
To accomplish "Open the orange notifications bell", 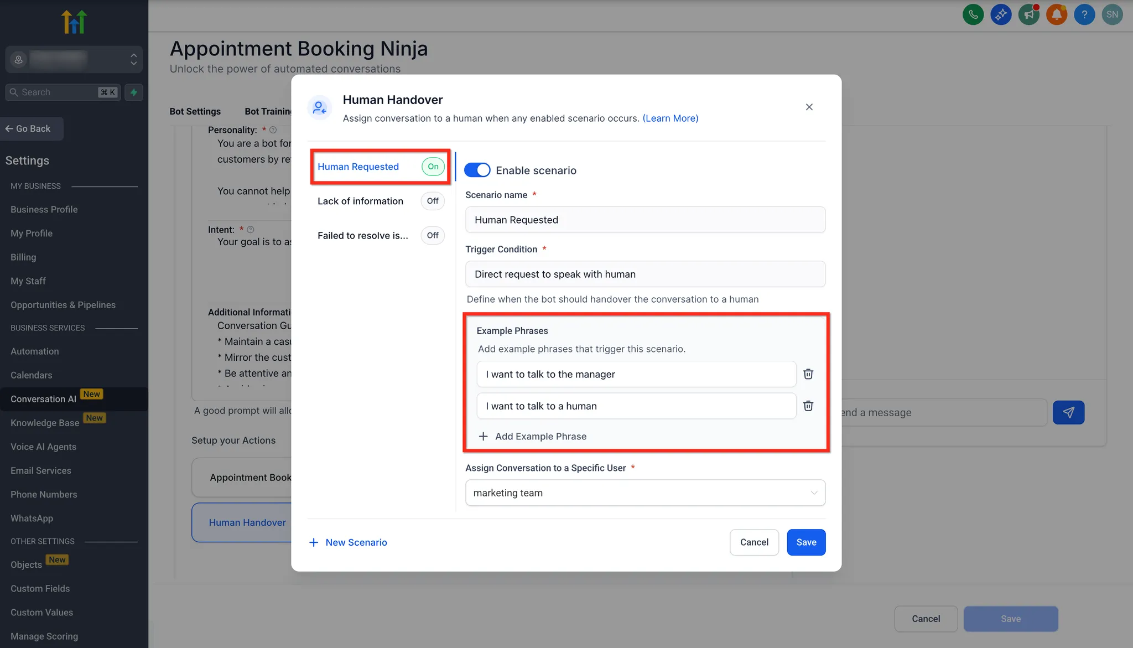I will pos(1056,14).
